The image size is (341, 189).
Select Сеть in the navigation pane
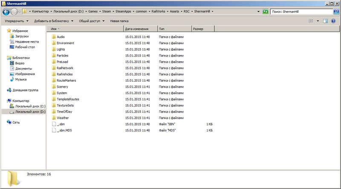[x=16, y=123]
